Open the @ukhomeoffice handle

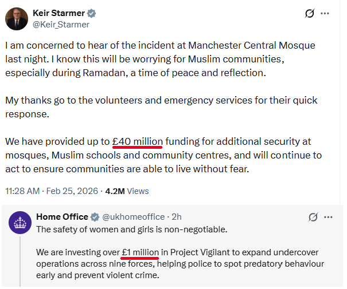pos(133,217)
